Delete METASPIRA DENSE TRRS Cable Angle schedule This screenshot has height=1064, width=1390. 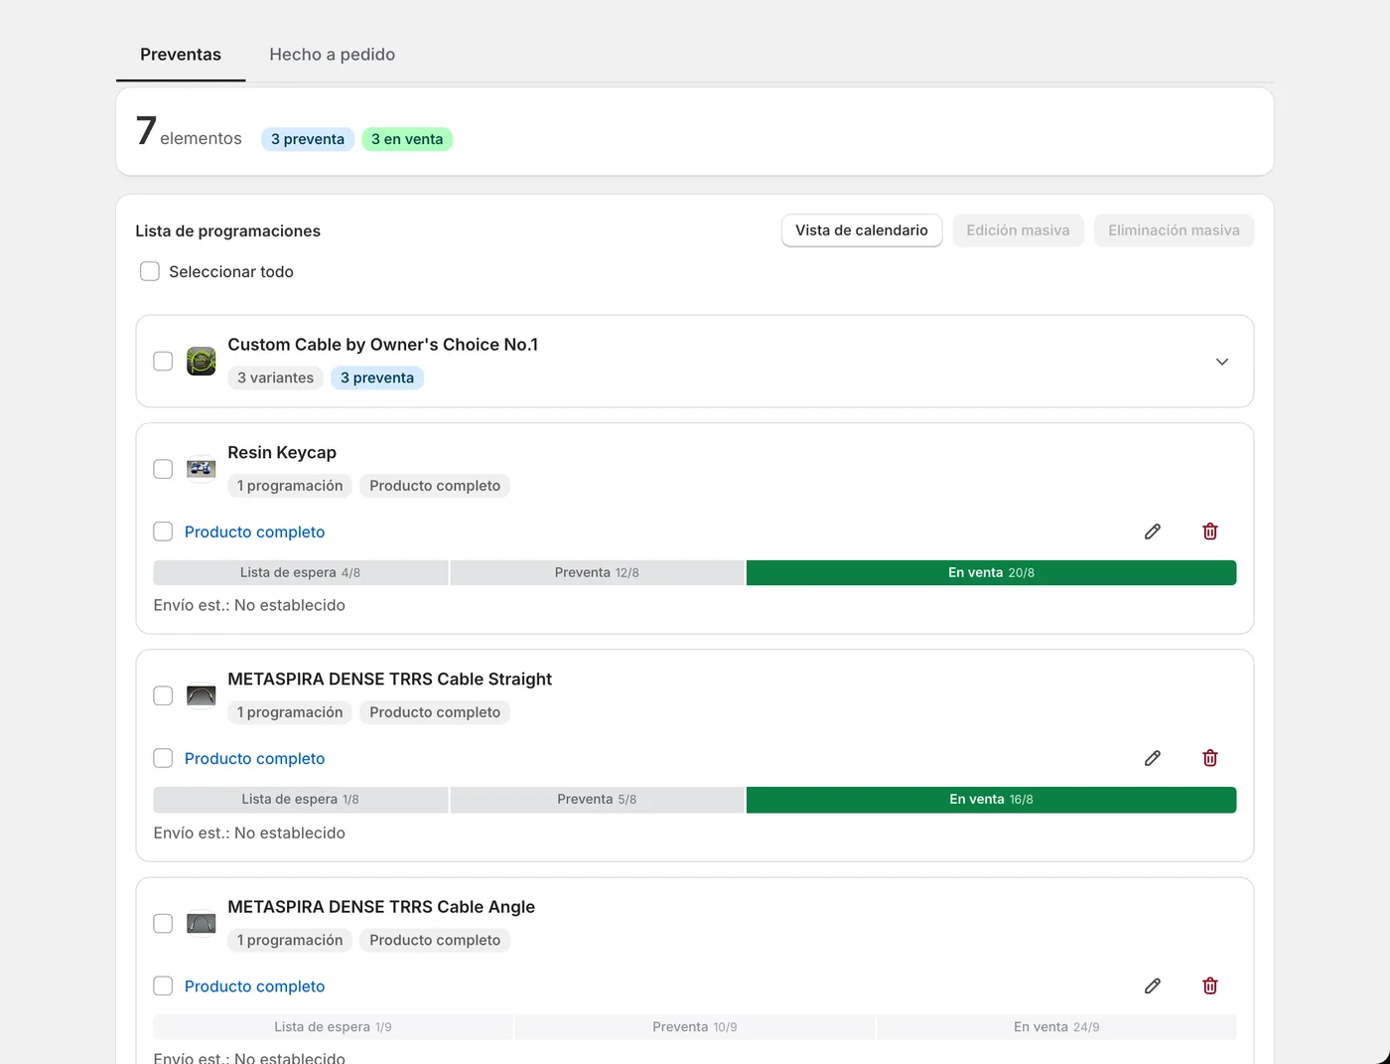click(x=1209, y=986)
